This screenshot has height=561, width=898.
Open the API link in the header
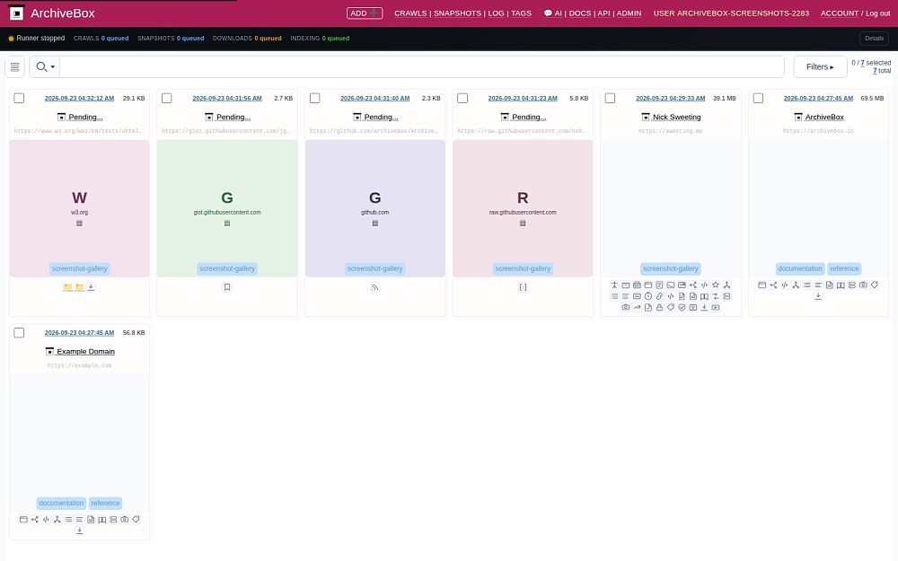point(603,13)
